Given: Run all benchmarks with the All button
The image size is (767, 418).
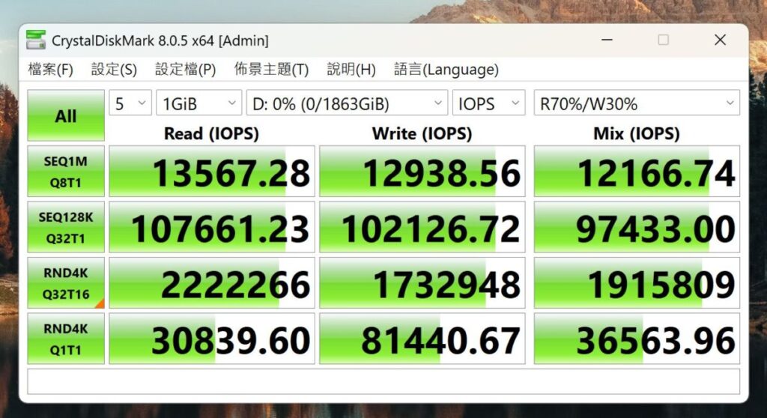Looking at the screenshot, I should point(66,115).
